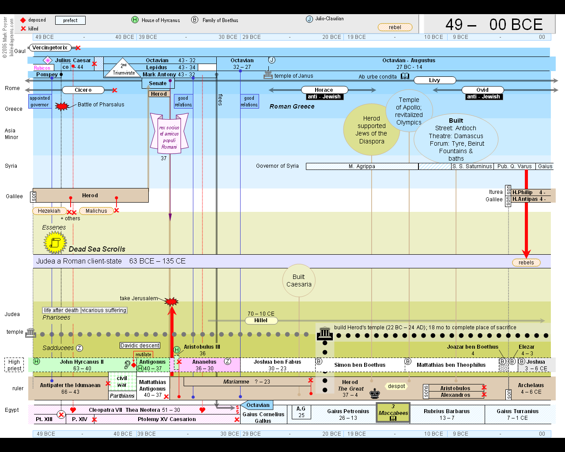The width and height of the screenshot is (565, 452).
Task: Click the 29 BCE marker on top timeline
Action: click(252, 37)
